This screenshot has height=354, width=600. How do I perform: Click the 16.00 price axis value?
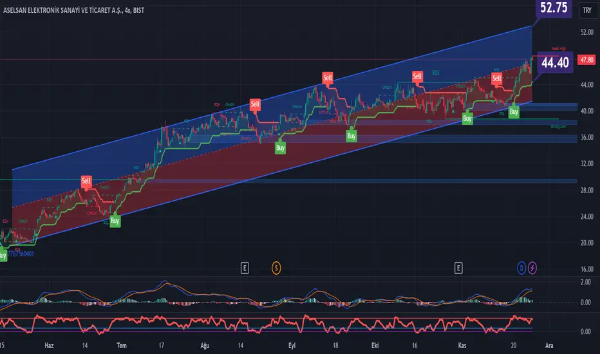586,270
